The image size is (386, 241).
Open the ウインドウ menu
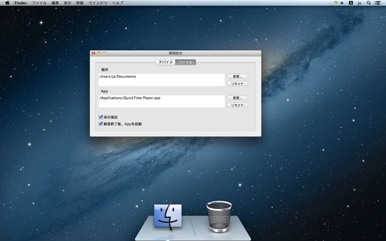pyautogui.click(x=98, y=3)
